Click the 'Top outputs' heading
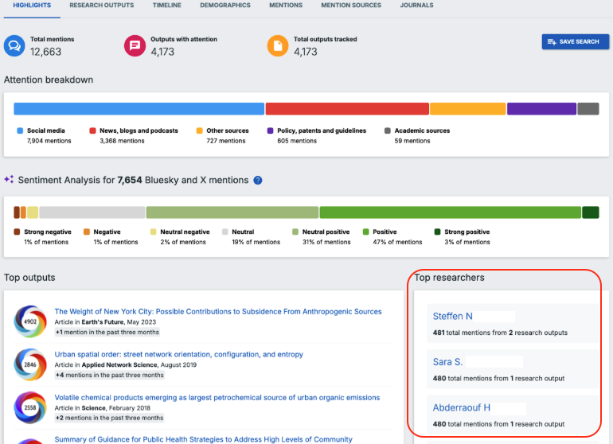The image size is (613, 444). tap(29, 278)
